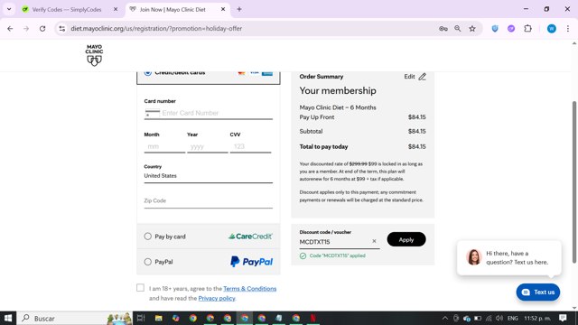Viewport: 578px width, 325px height.
Task: Check the 18+ years agreement checkbox
Action: [141, 288]
